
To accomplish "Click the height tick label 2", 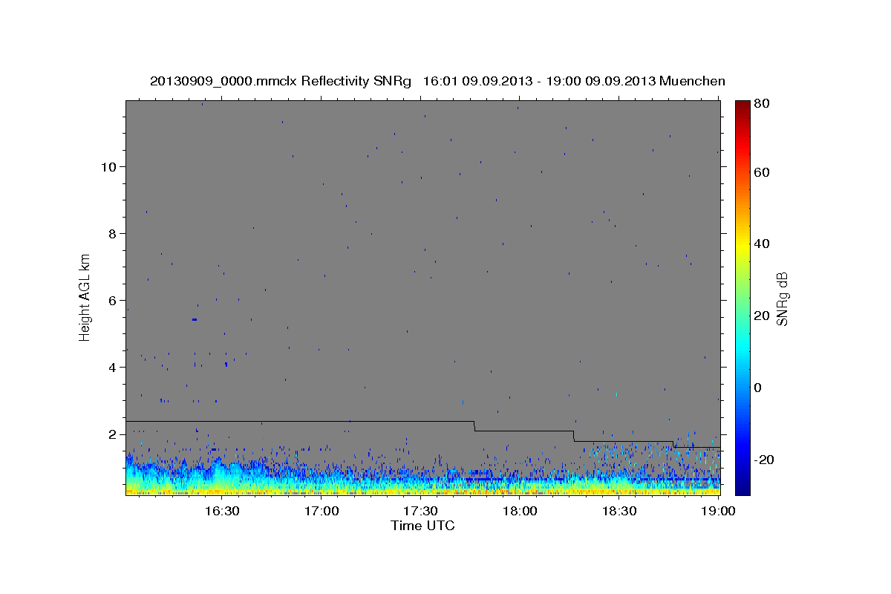I will [114, 434].
